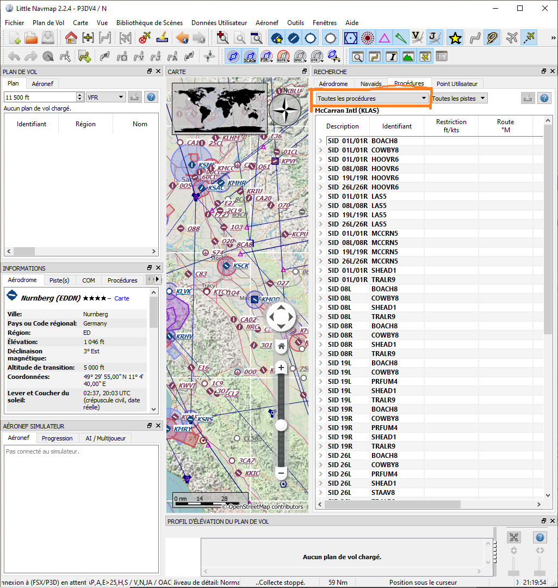Click the help icon beside the altitude field
Viewport: 558px width, 588px height.
click(151, 97)
